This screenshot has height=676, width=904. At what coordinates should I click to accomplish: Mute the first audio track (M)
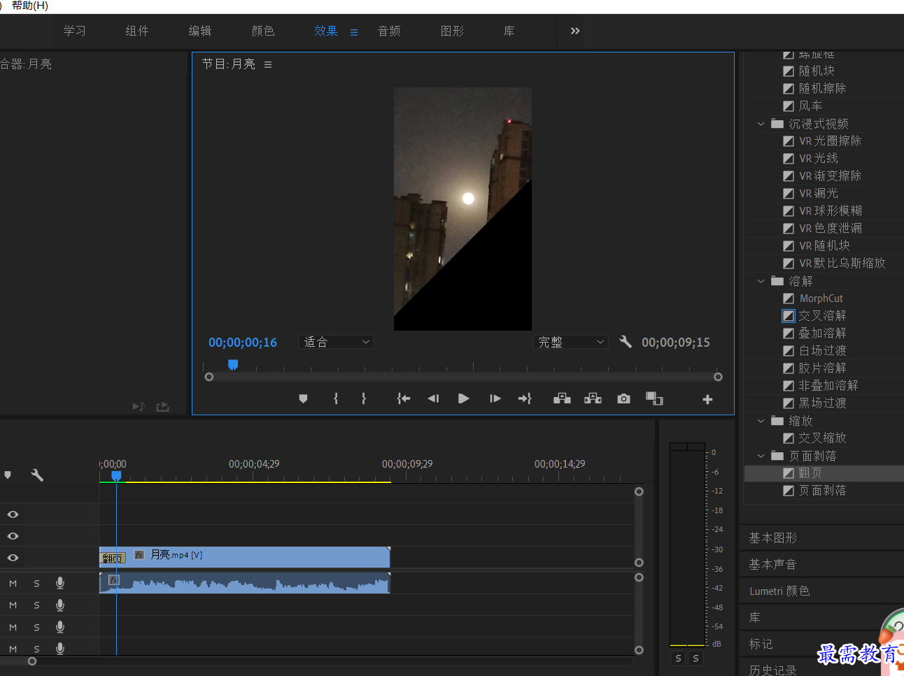pos(13,583)
